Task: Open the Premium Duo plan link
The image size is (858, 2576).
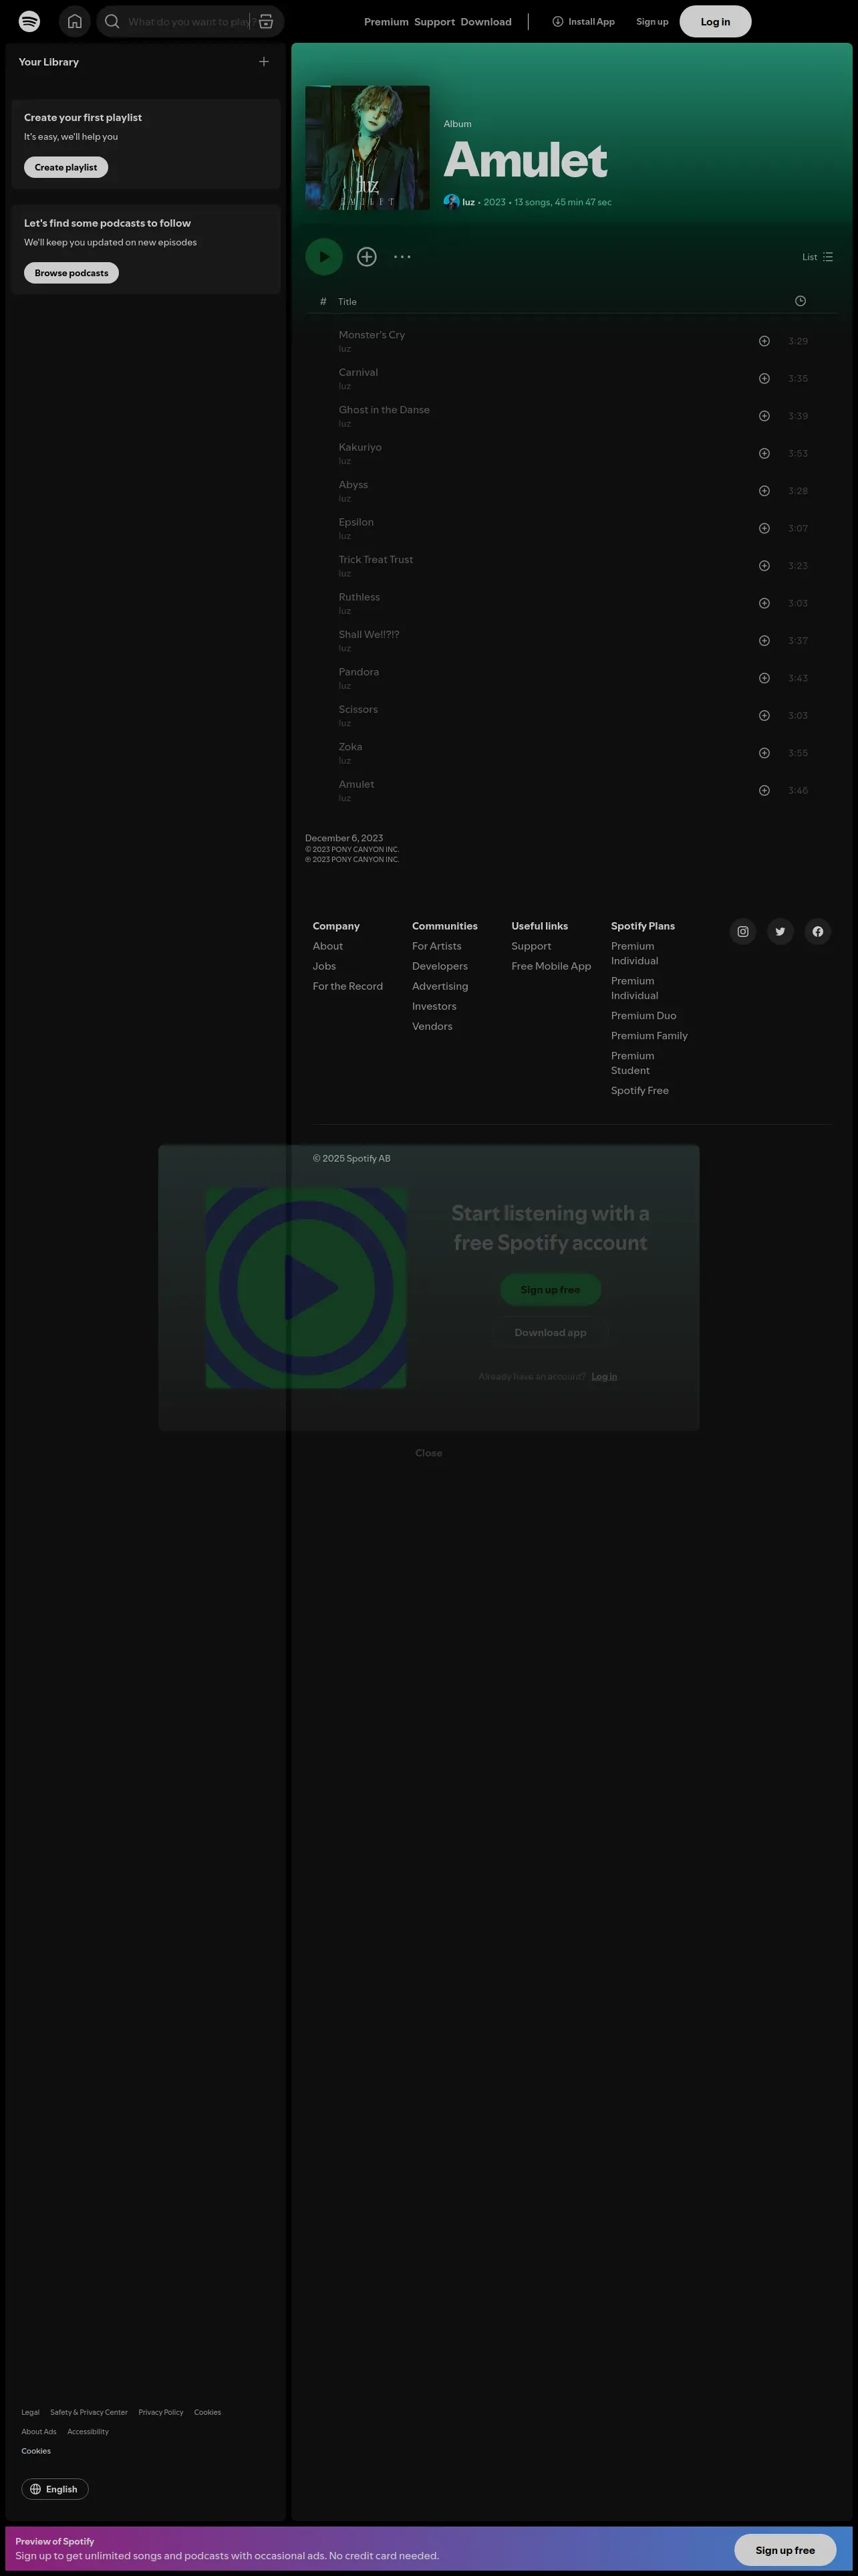Action: tap(643, 1016)
